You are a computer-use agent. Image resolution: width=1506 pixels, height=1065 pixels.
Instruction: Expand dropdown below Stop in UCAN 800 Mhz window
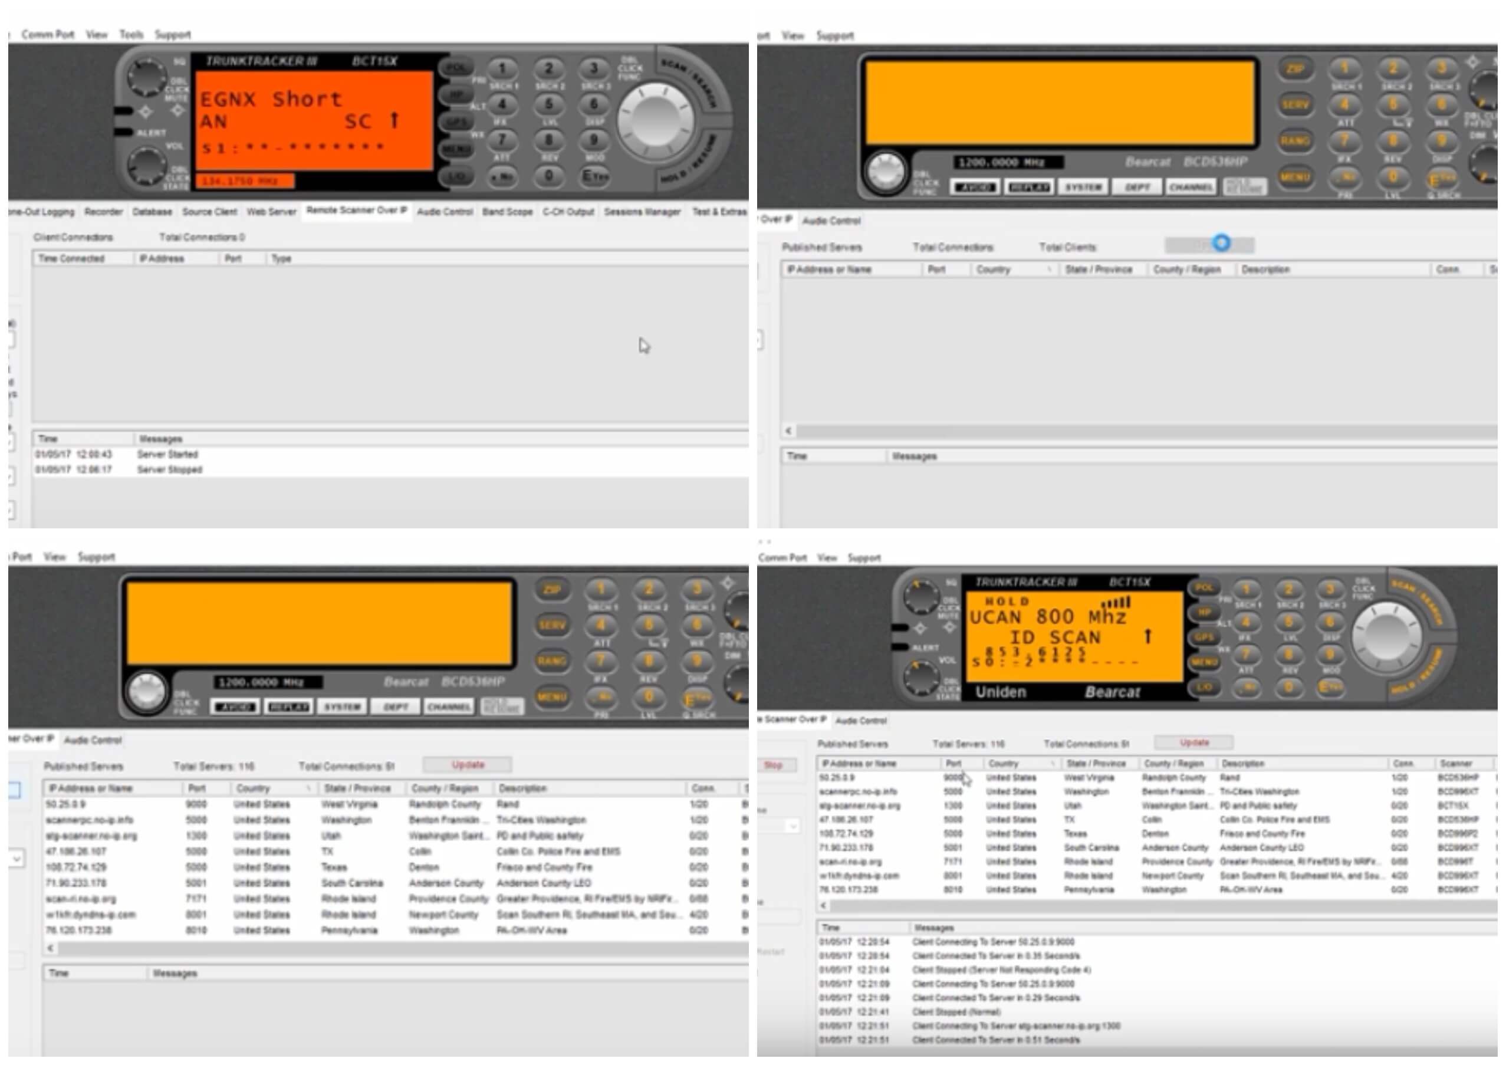[792, 826]
